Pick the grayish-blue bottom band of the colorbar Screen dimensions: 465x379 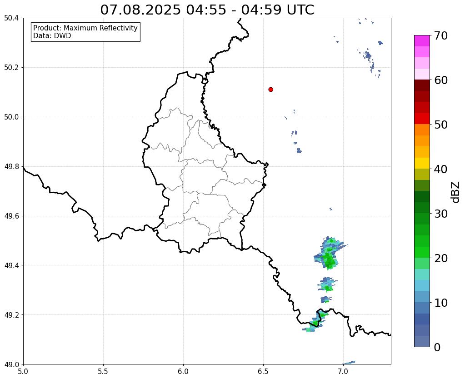pyautogui.click(x=422, y=341)
